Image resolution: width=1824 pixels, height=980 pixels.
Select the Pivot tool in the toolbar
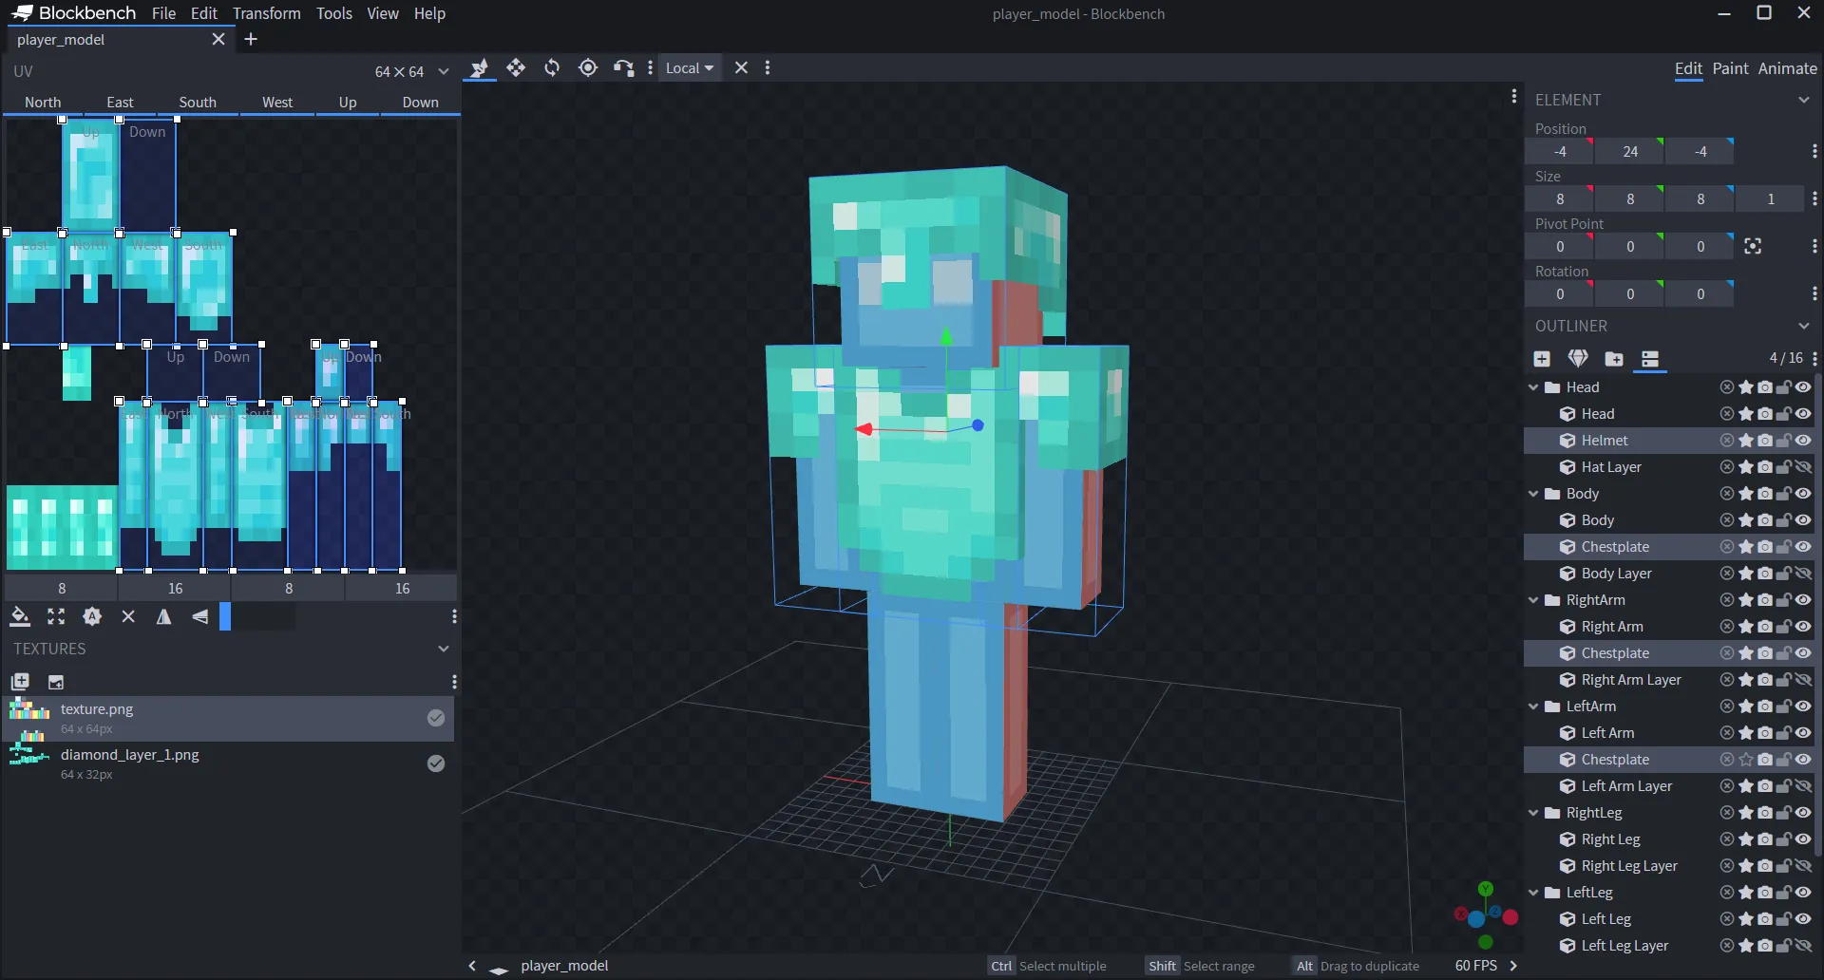point(588,67)
